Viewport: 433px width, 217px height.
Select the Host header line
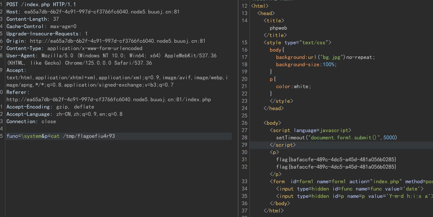click(93, 12)
